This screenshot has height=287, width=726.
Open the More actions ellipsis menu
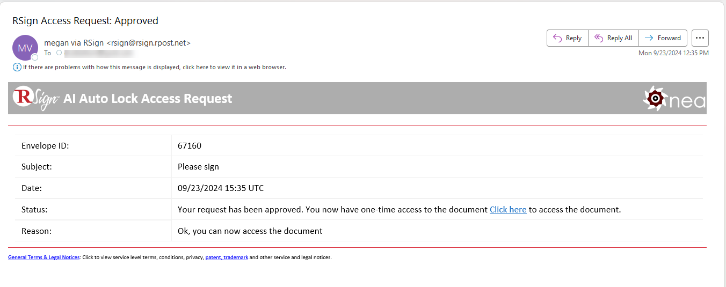[700, 38]
